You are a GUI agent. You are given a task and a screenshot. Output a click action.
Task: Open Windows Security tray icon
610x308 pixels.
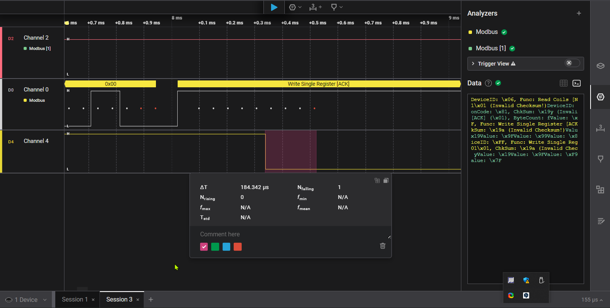(526, 280)
